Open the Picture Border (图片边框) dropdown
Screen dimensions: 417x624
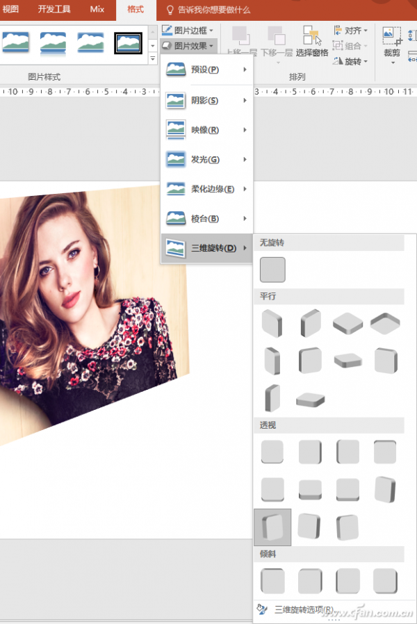(x=188, y=31)
